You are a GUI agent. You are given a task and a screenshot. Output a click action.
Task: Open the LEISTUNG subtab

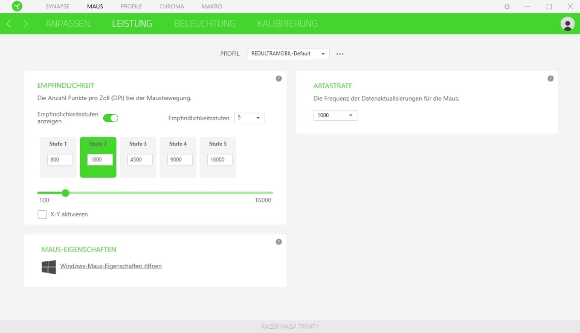point(132,24)
